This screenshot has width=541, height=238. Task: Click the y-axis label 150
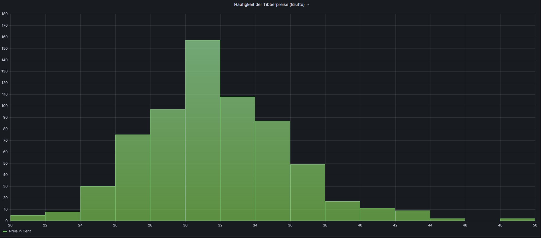coord(4,48)
